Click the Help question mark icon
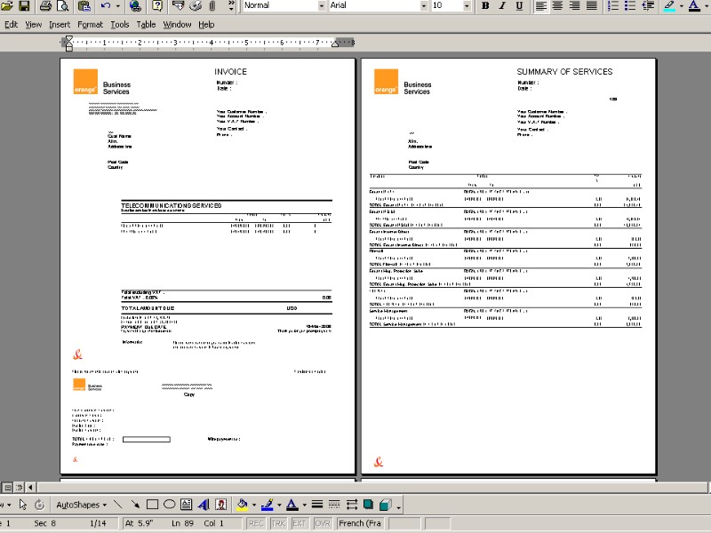 point(157,6)
